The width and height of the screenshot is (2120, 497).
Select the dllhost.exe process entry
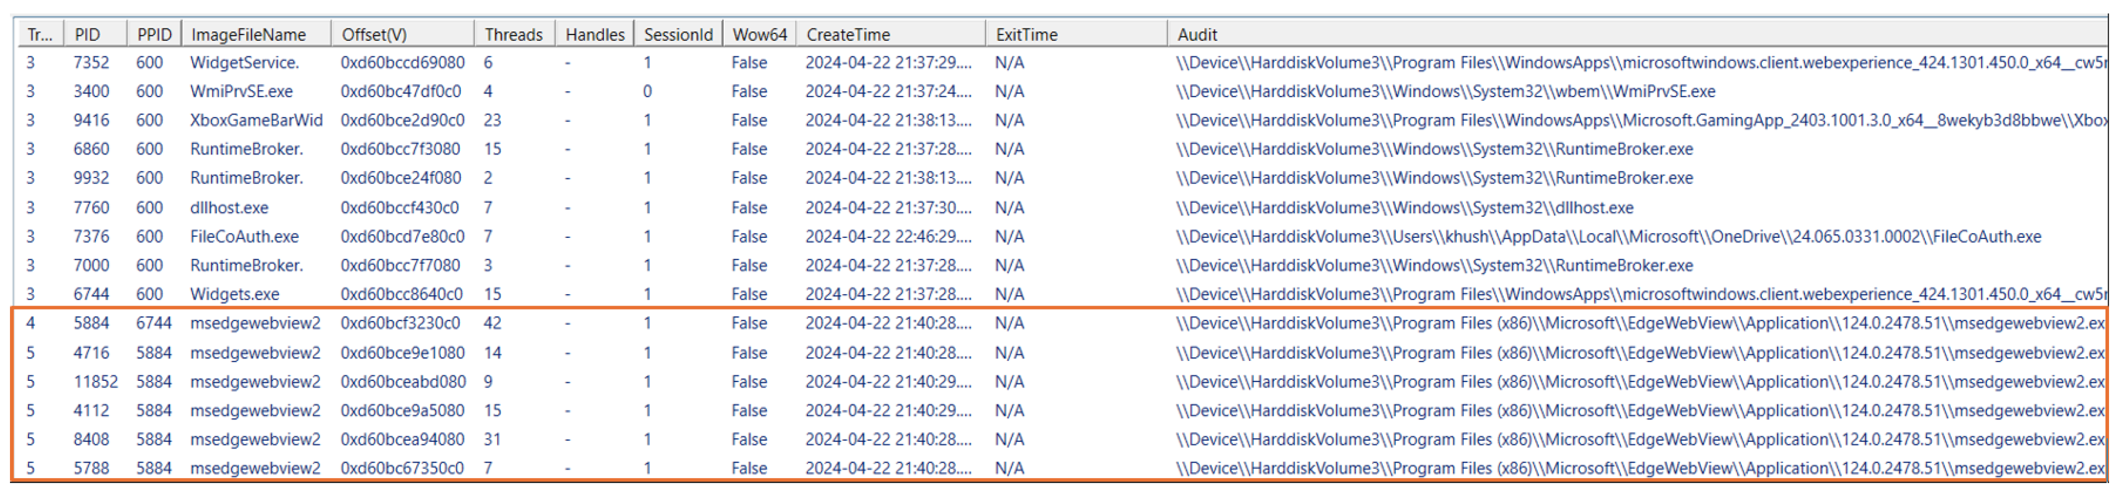tap(229, 208)
